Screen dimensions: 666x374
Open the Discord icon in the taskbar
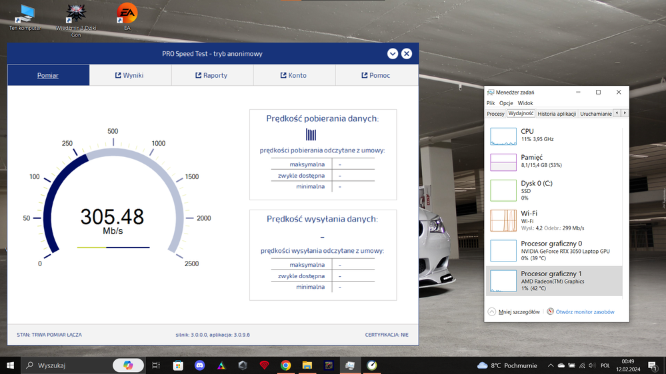pos(199,365)
